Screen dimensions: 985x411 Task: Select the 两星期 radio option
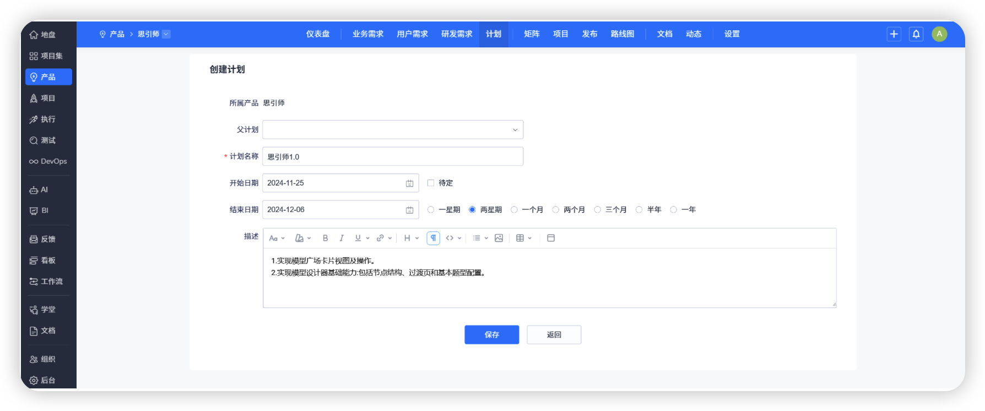[x=472, y=209]
